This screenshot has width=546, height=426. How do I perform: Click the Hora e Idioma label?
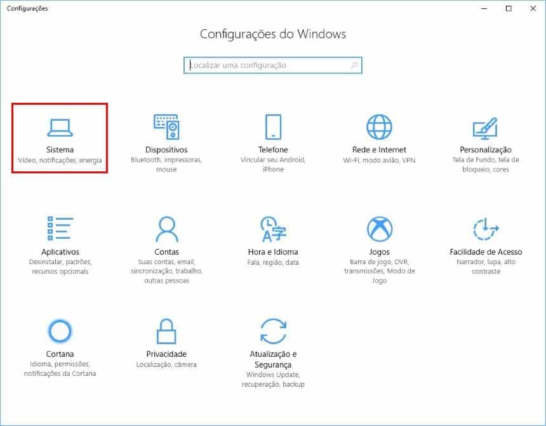click(x=273, y=252)
